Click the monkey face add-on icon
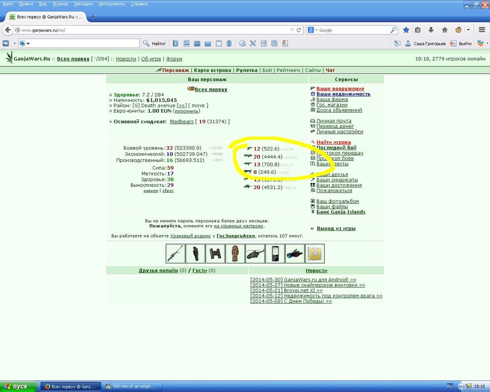The width and height of the screenshot is (490, 392). point(458,30)
